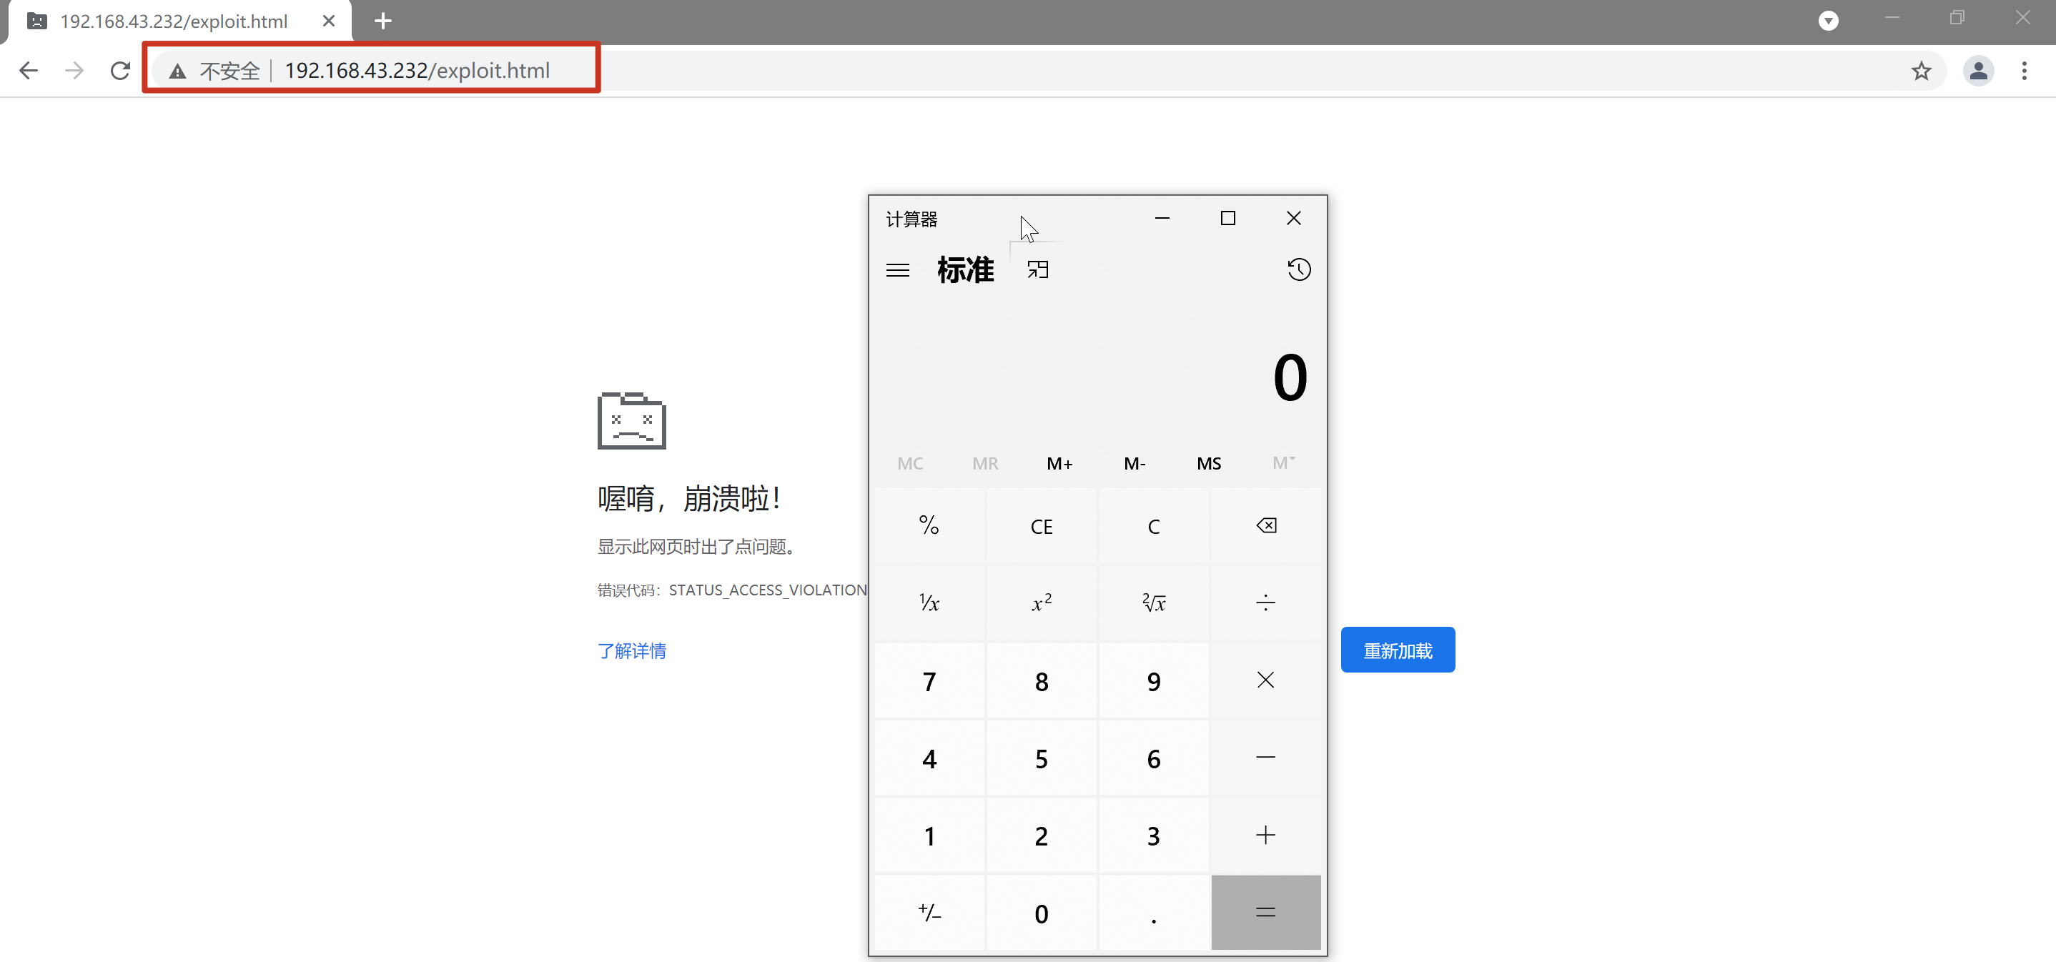Open the Chrome profile avatar
Viewport: 2056px width, 962px height.
pyautogui.click(x=1978, y=71)
